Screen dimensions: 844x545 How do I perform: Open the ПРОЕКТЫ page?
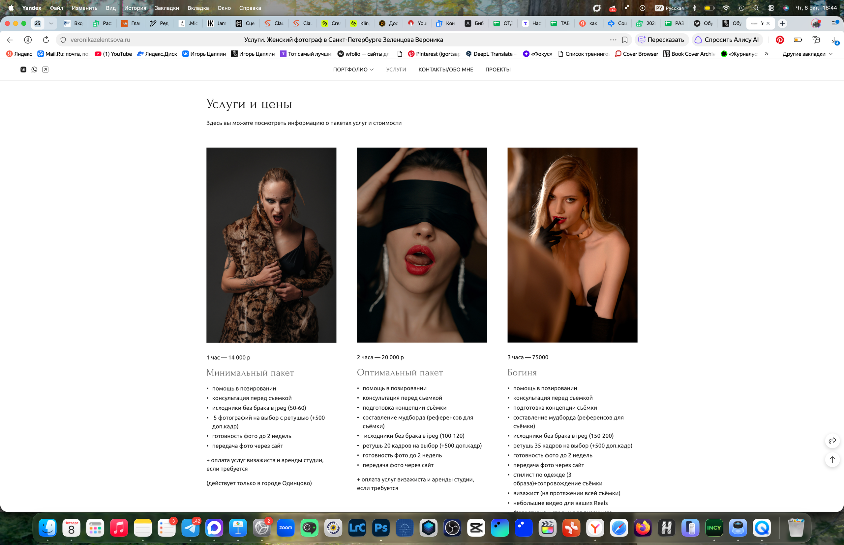pos(498,69)
